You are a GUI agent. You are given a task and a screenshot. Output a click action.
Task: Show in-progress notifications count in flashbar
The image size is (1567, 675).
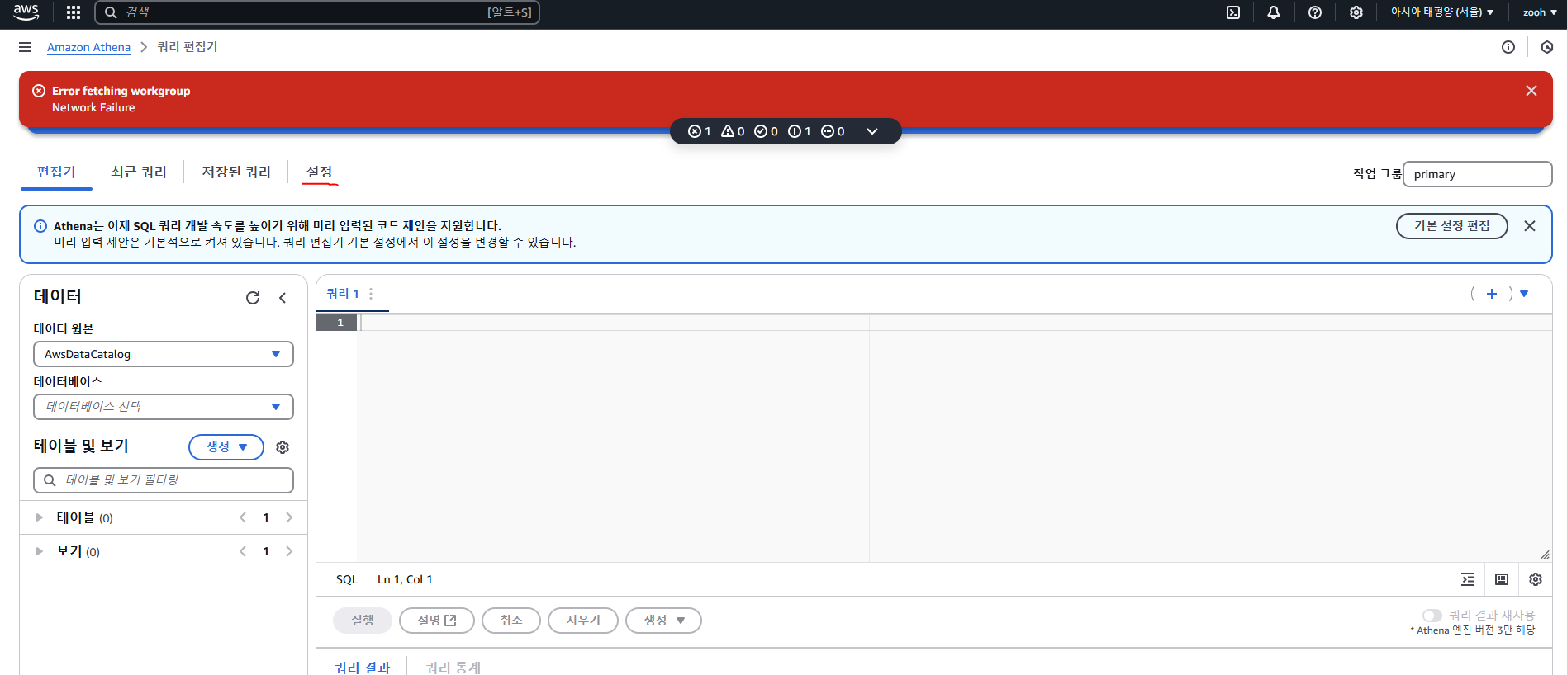point(833,131)
